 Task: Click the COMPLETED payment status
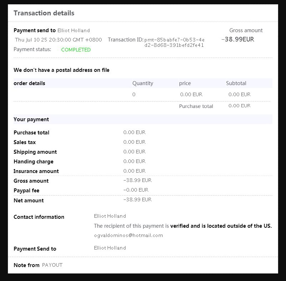76,50
